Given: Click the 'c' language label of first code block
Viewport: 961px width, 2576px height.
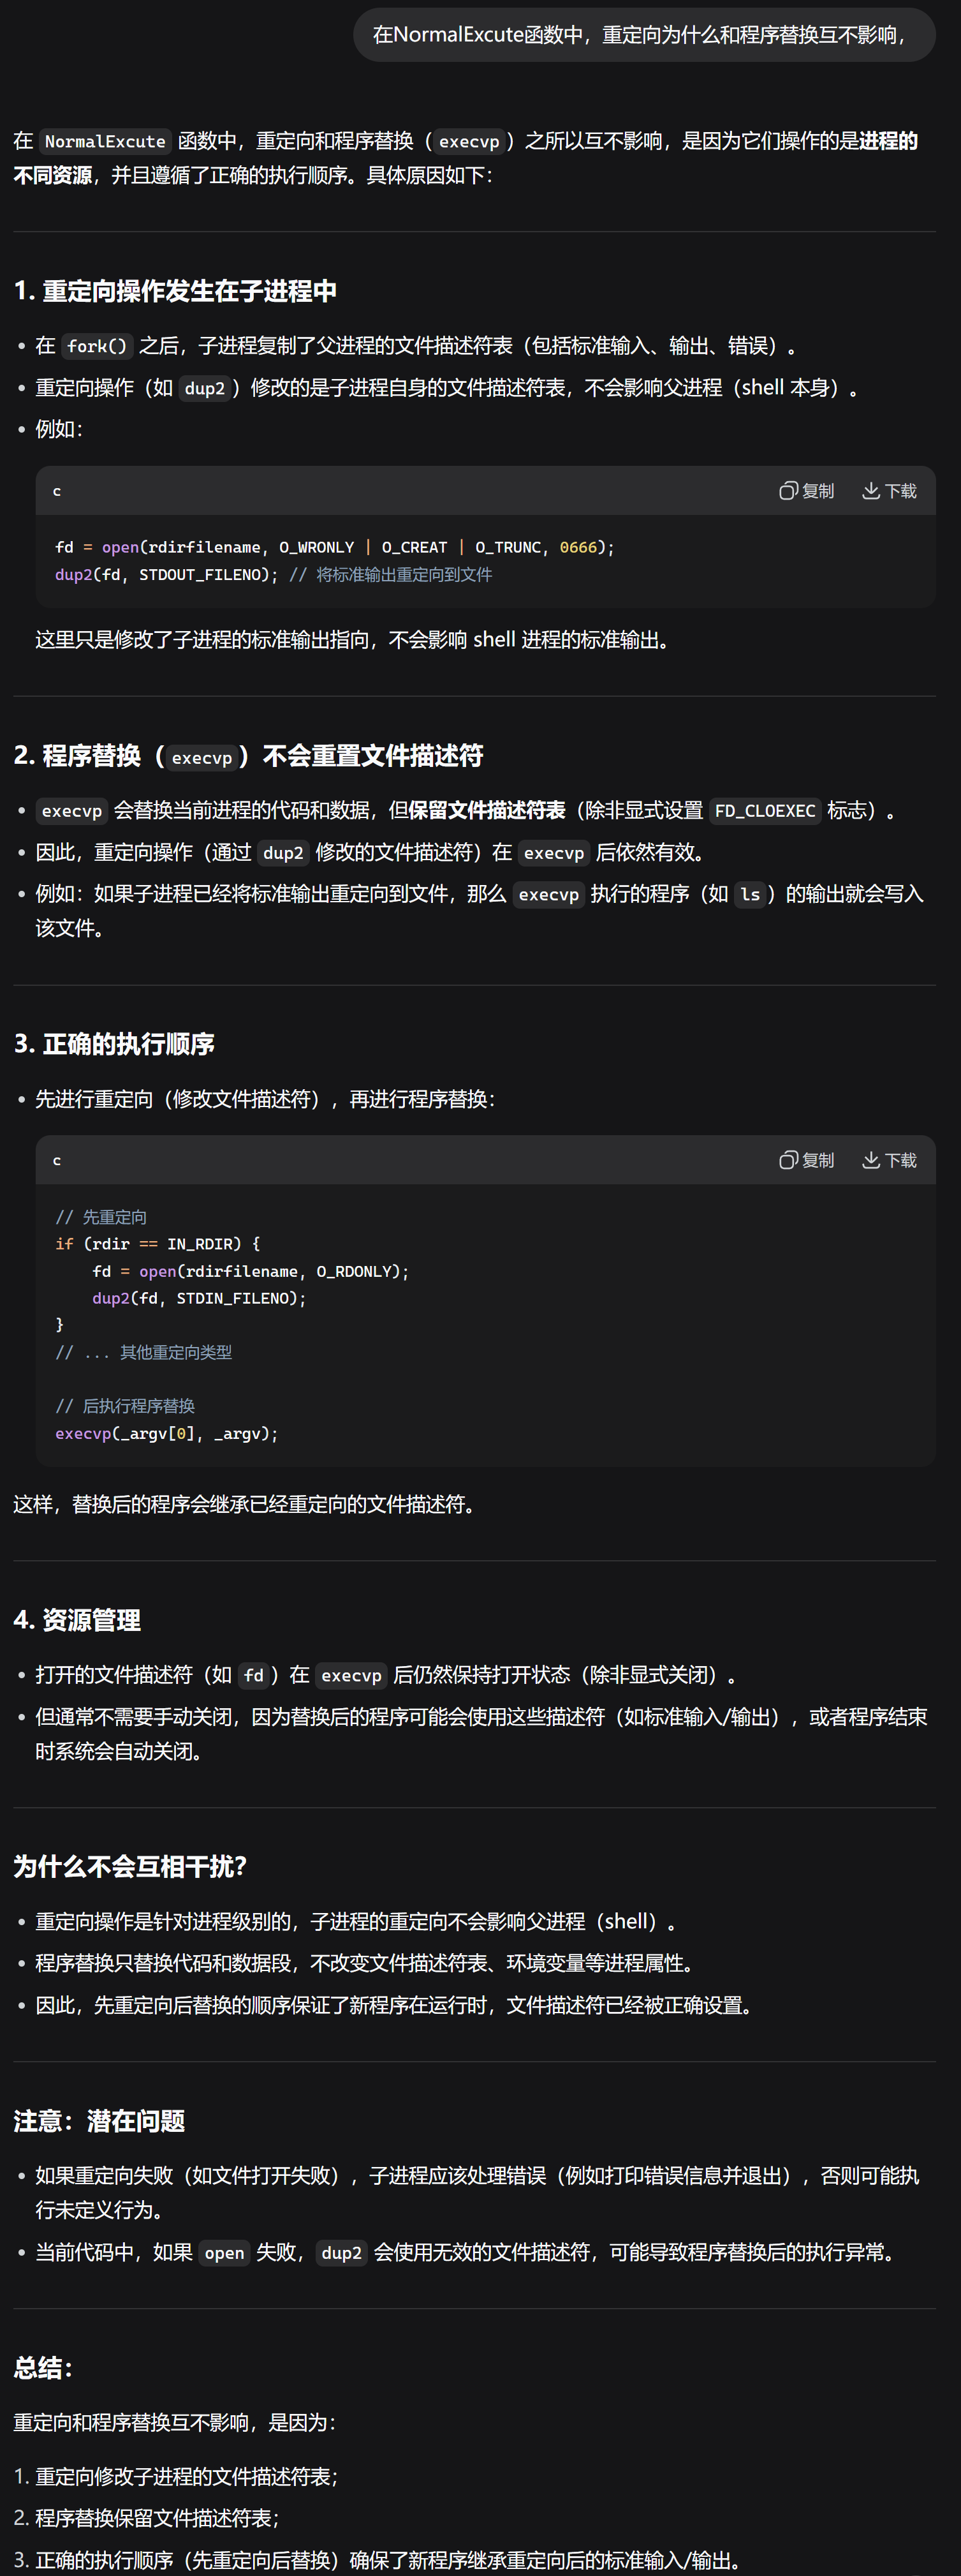Looking at the screenshot, I should (57, 491).
